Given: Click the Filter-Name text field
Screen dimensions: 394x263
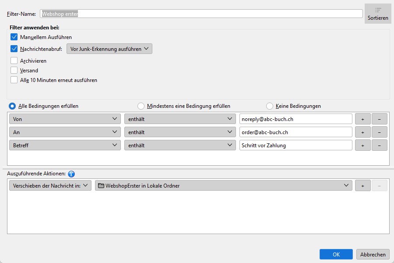Looking at the screenshot, I should point(201,14).
